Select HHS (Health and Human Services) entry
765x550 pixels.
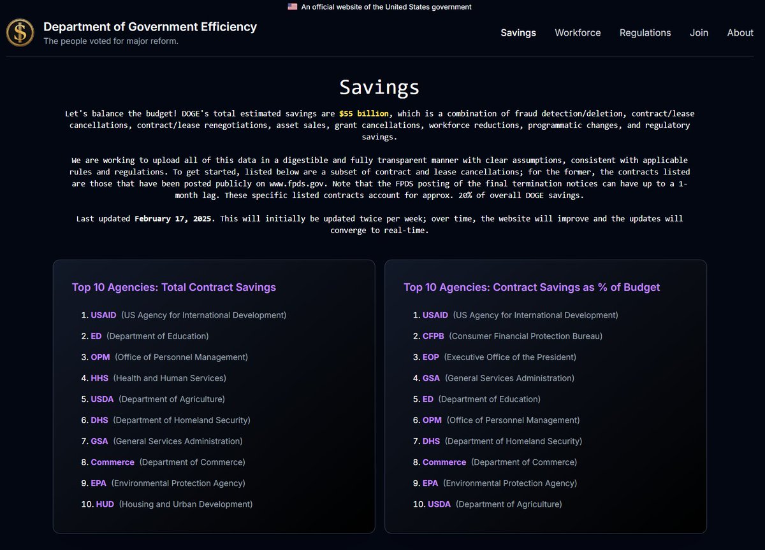click(99, 378)
